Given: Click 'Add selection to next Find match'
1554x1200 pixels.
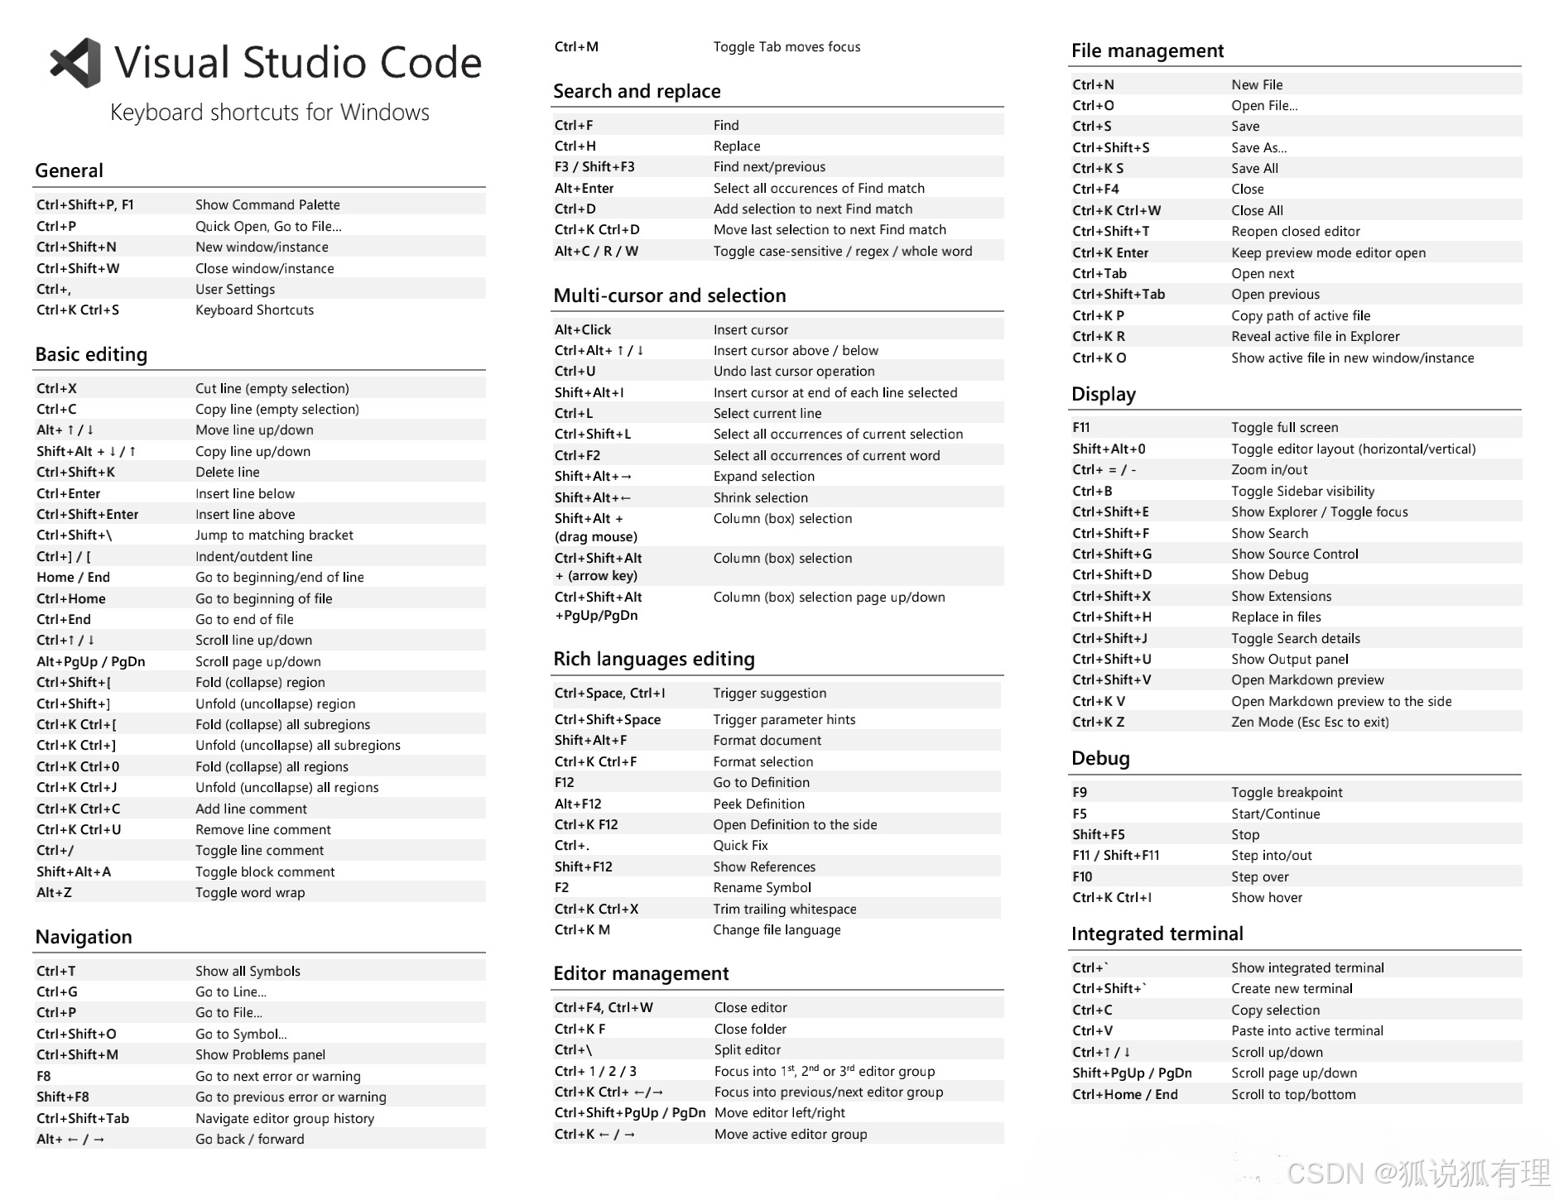Looking at the screenshot, I should pyautogui.click(x=812, y=209).
